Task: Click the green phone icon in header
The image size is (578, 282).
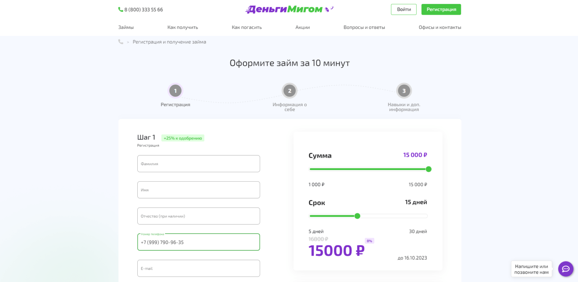Action: point(121,9)
